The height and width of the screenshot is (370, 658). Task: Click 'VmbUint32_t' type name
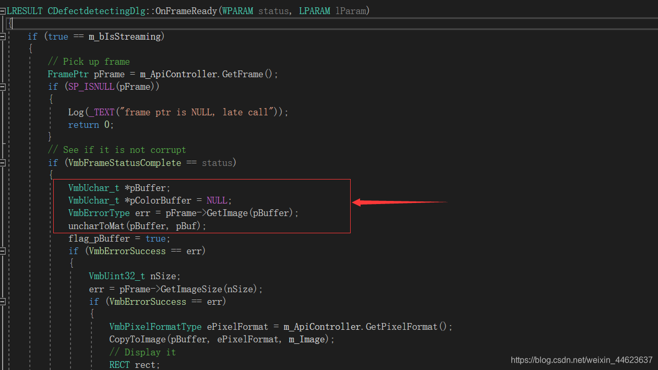[x=117, y=276]
